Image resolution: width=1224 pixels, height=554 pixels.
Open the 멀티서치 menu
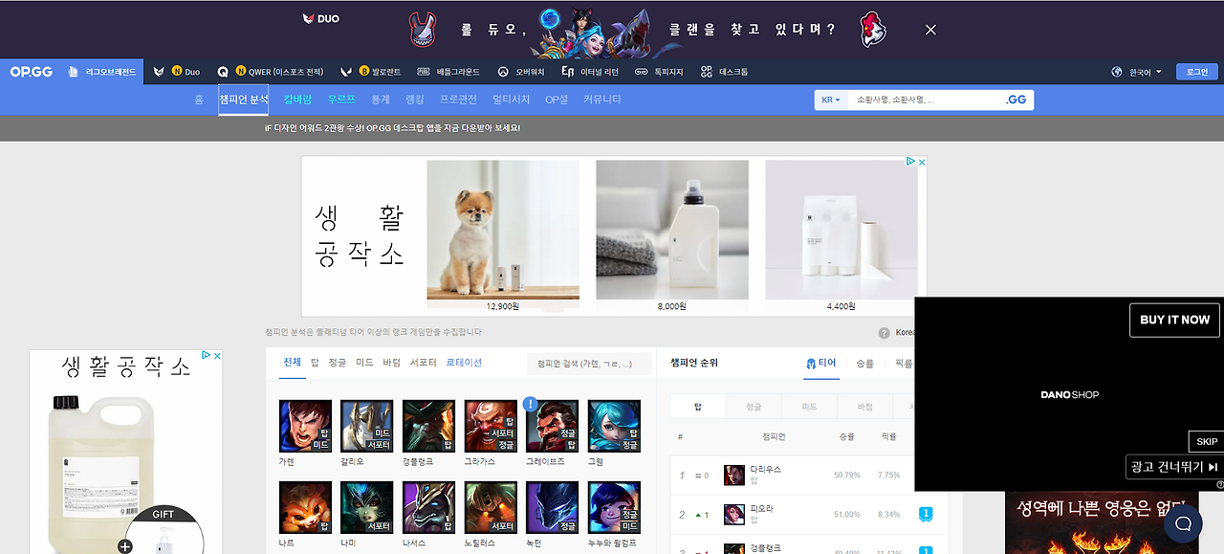[512, 100]
